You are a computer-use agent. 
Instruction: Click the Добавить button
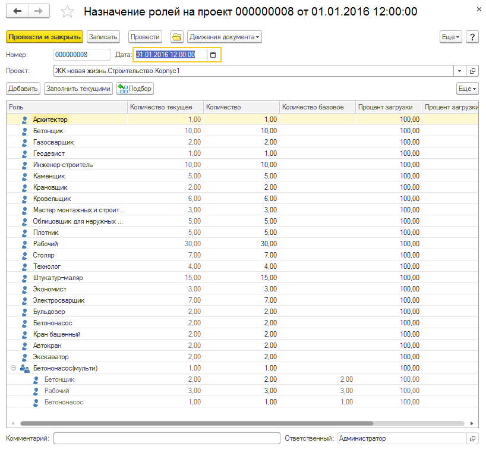click(23, 89)
